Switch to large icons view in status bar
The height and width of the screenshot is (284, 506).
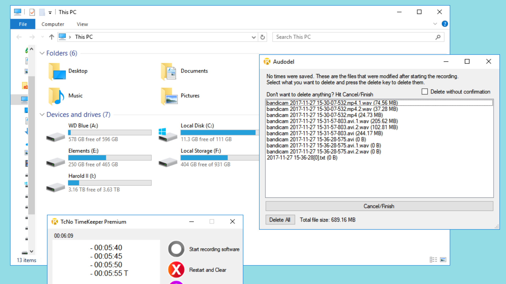click(x=444, y=260)
